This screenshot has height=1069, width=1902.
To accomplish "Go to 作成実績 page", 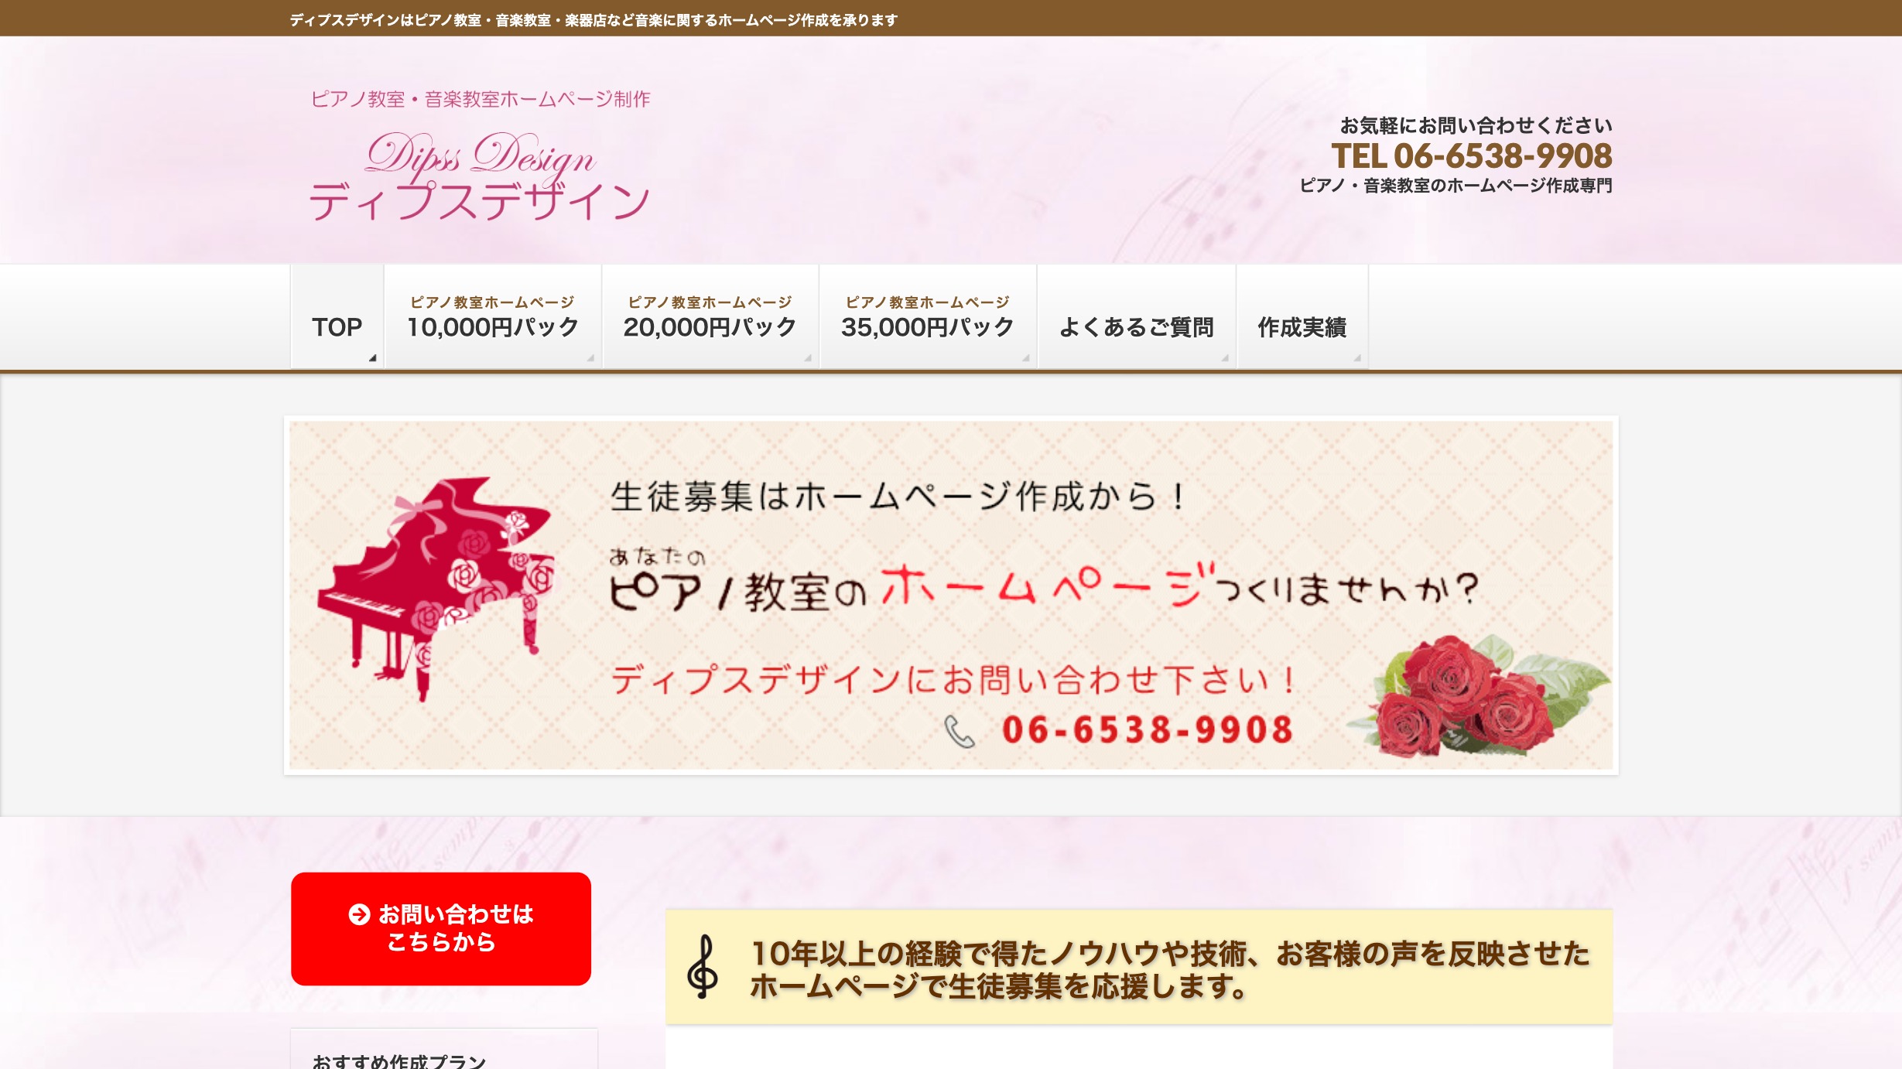I will (1302, 316).
